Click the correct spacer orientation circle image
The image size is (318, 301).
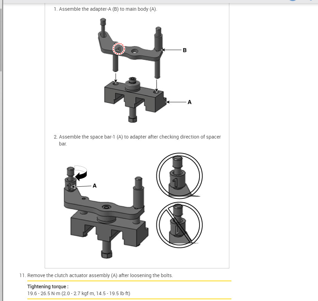point(179,176)
